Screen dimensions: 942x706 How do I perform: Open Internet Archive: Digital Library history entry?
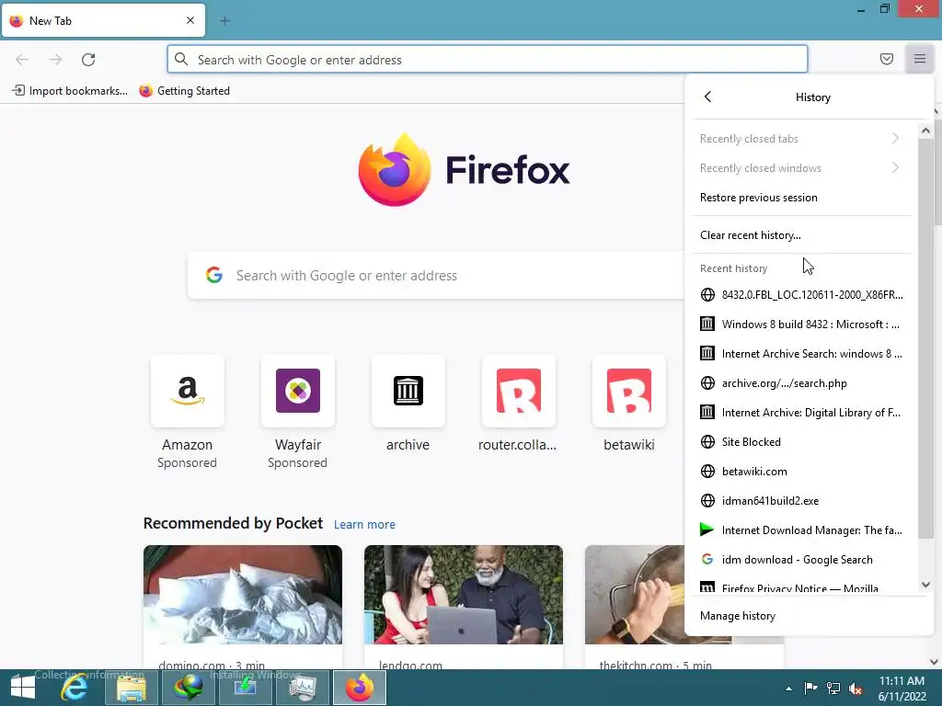802,413
